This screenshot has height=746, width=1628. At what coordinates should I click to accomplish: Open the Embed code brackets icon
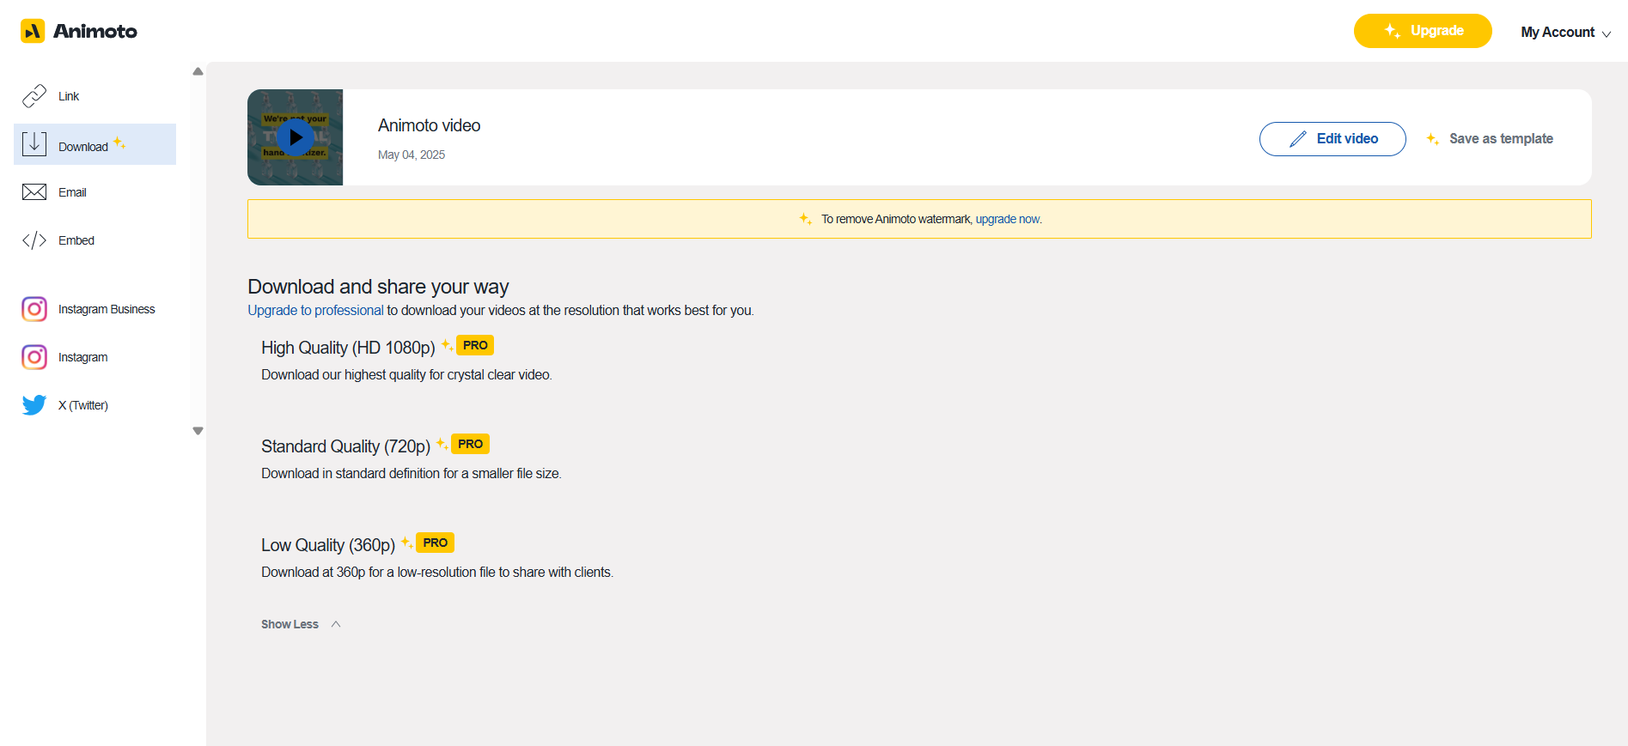[34, 240]
